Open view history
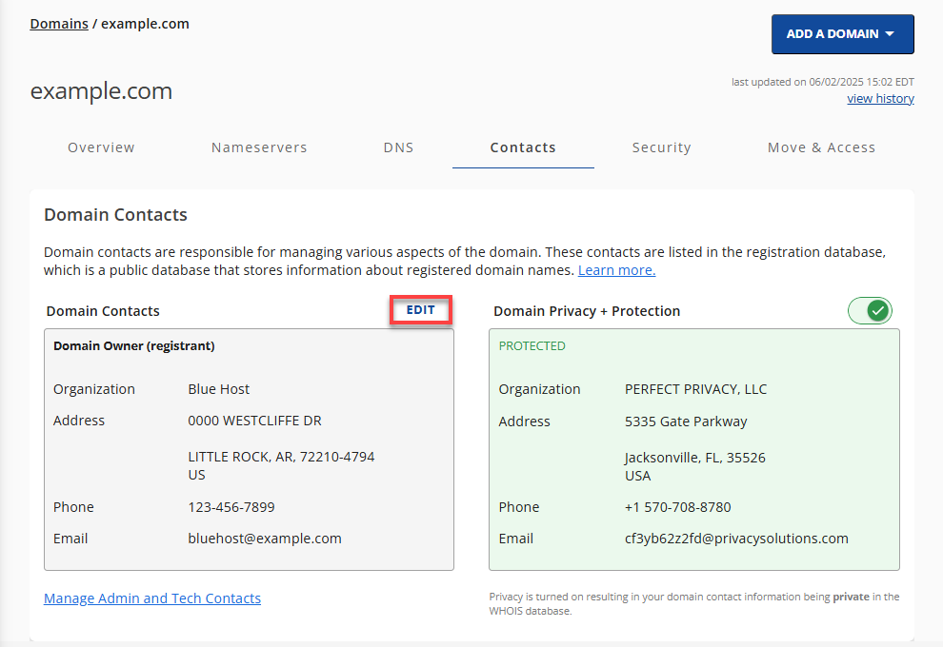 (879, 98)
